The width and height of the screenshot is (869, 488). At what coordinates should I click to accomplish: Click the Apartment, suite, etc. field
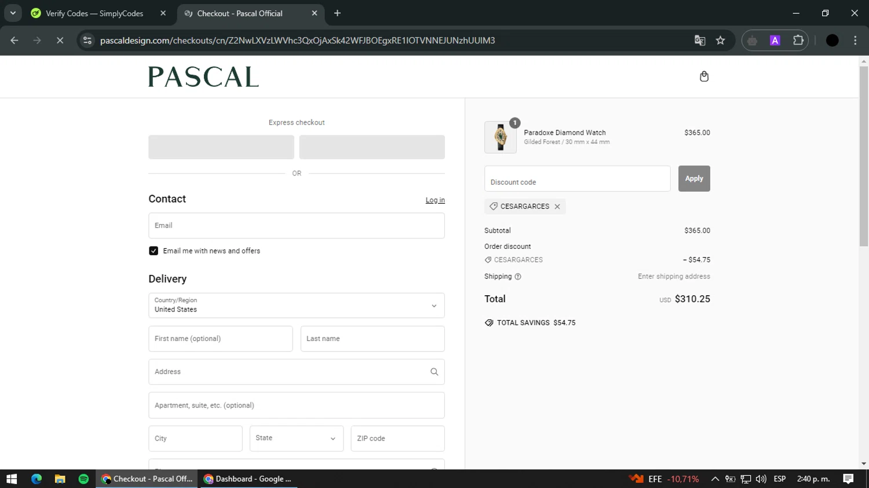[296, 405]
